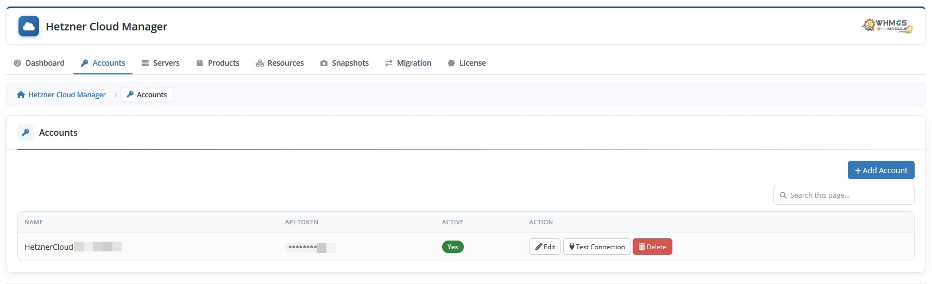Click the API TOKEN column header

(301, 222)
